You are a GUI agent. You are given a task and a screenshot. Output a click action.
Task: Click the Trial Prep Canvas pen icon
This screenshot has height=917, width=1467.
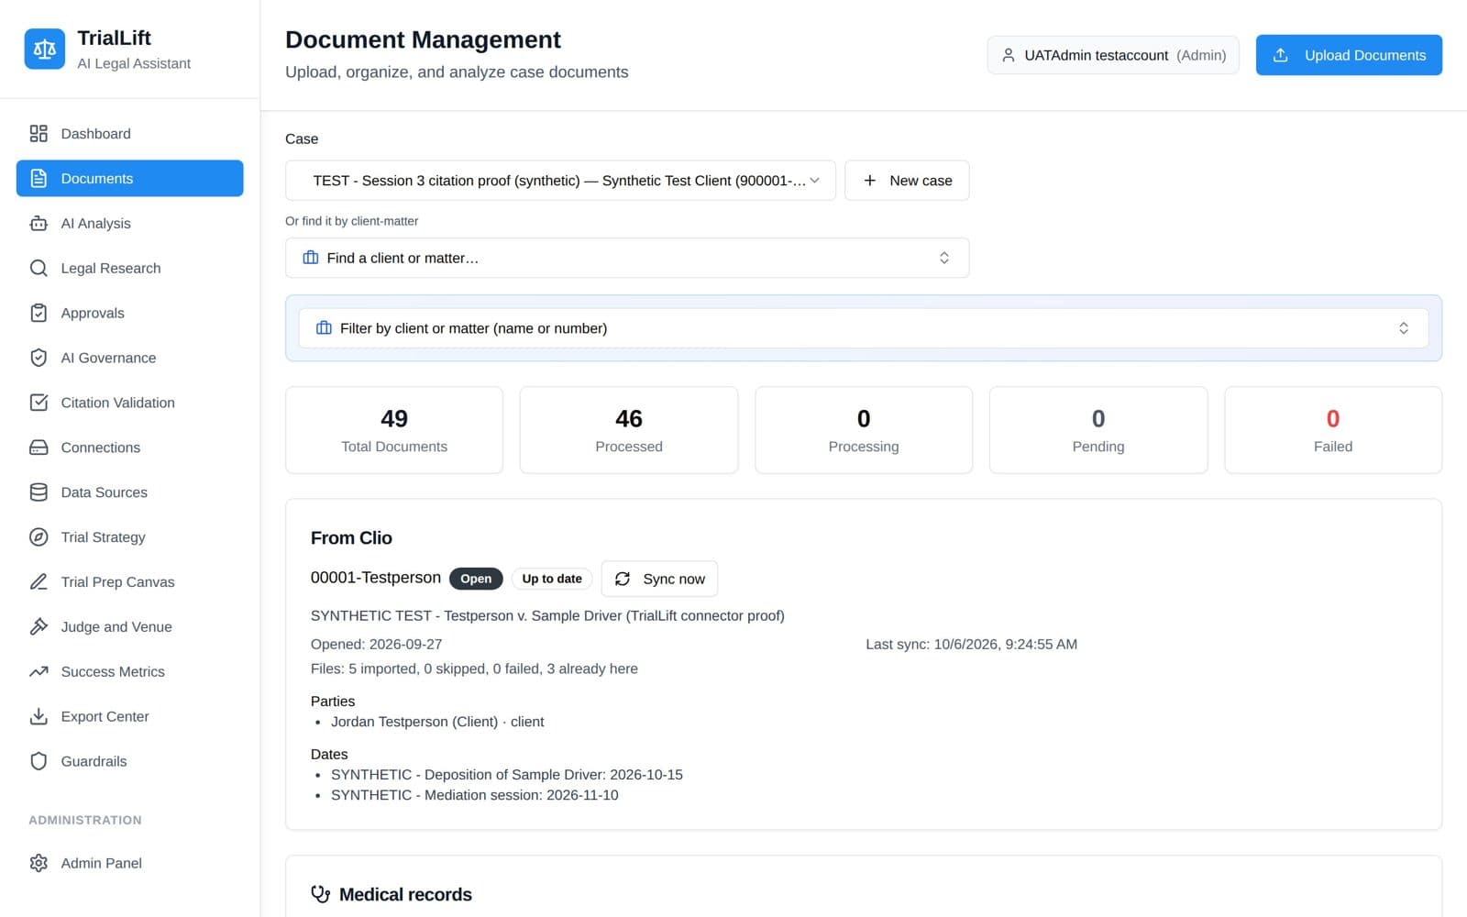pyautogui.click(x=39, y=582)
